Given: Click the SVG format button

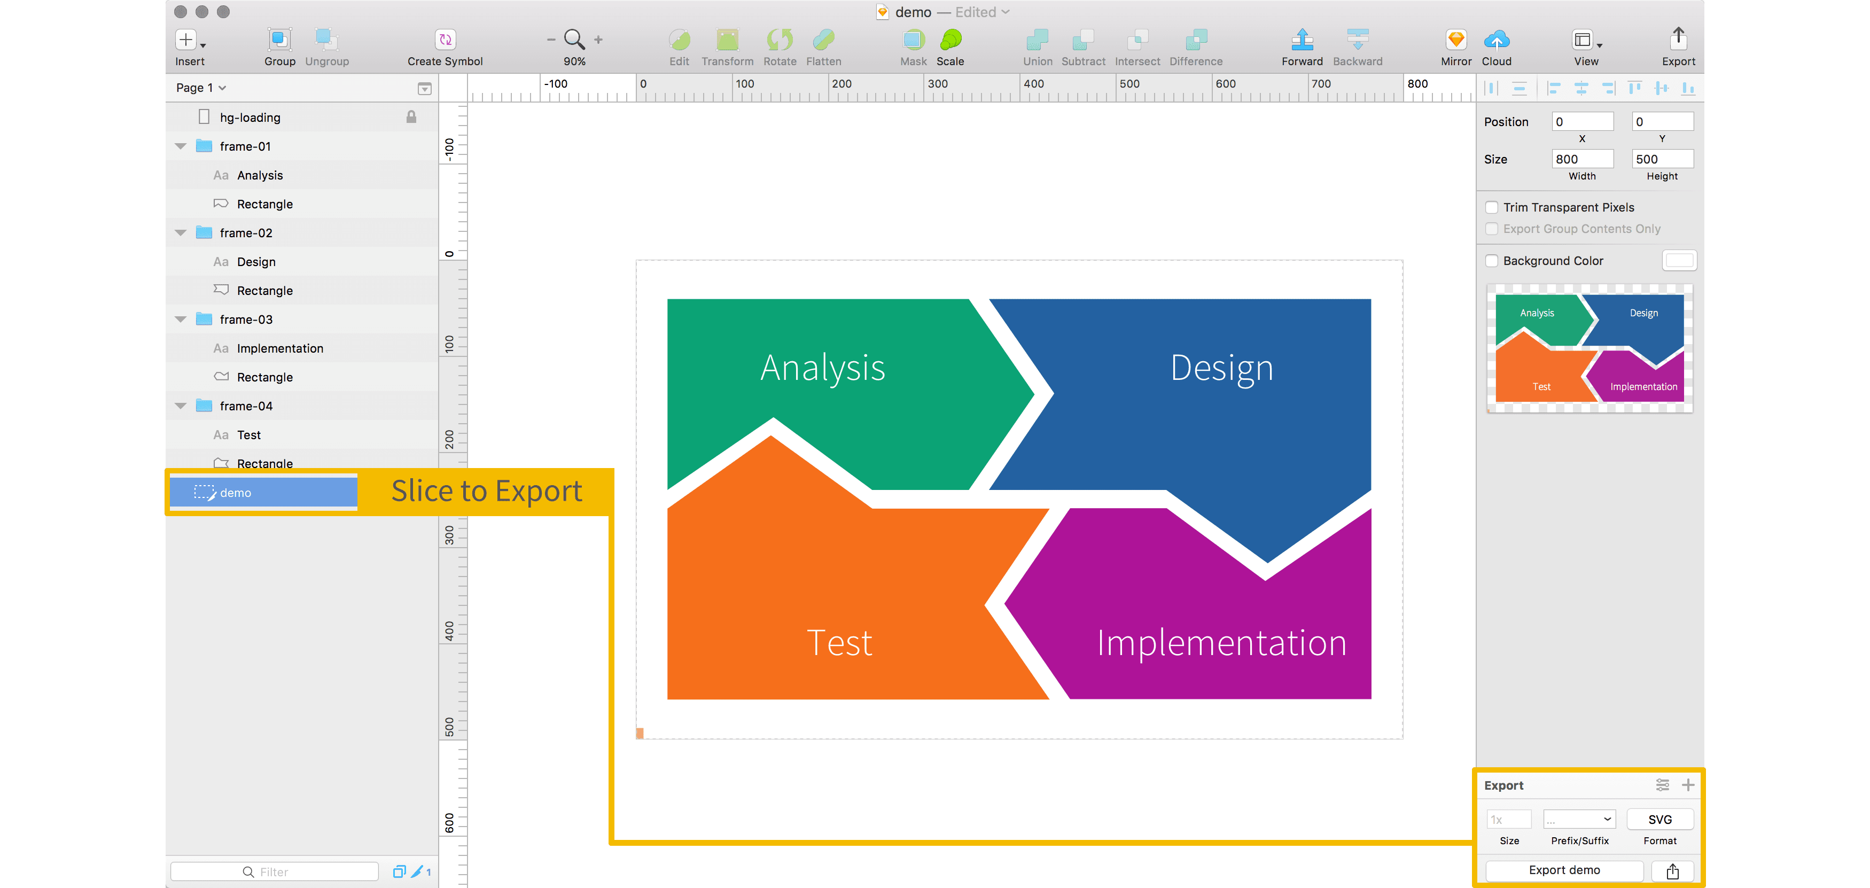Looking at the screenshot, I should point(1659,819).
